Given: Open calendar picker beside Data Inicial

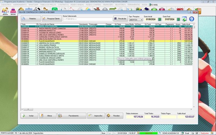Looking at the screenshot, I should (160, 19).
